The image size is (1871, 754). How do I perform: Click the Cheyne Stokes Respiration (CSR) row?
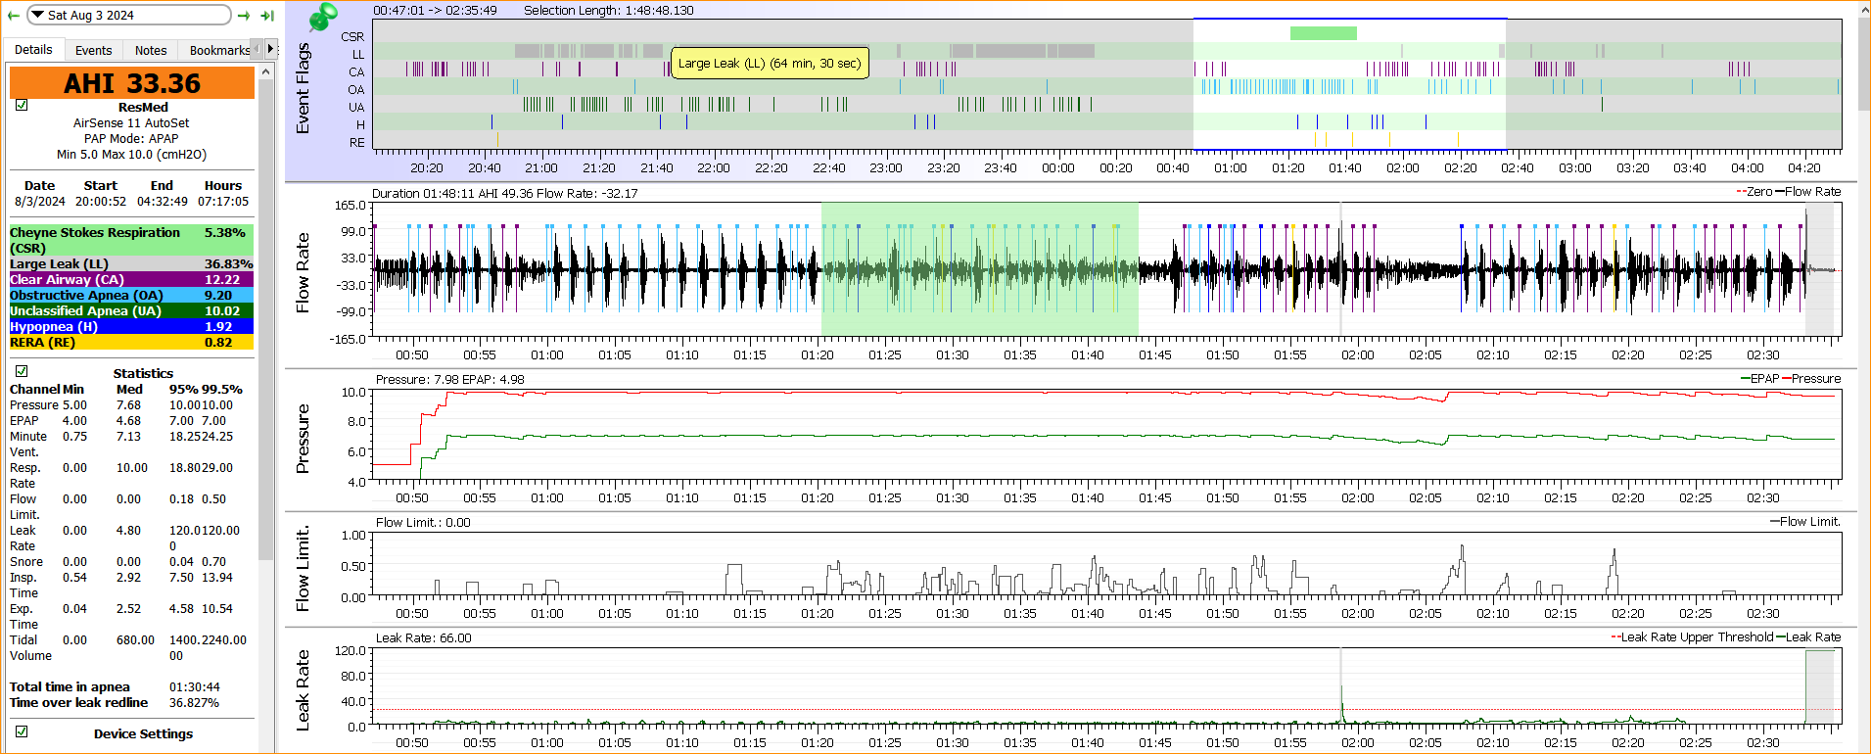tap(131, 240)
